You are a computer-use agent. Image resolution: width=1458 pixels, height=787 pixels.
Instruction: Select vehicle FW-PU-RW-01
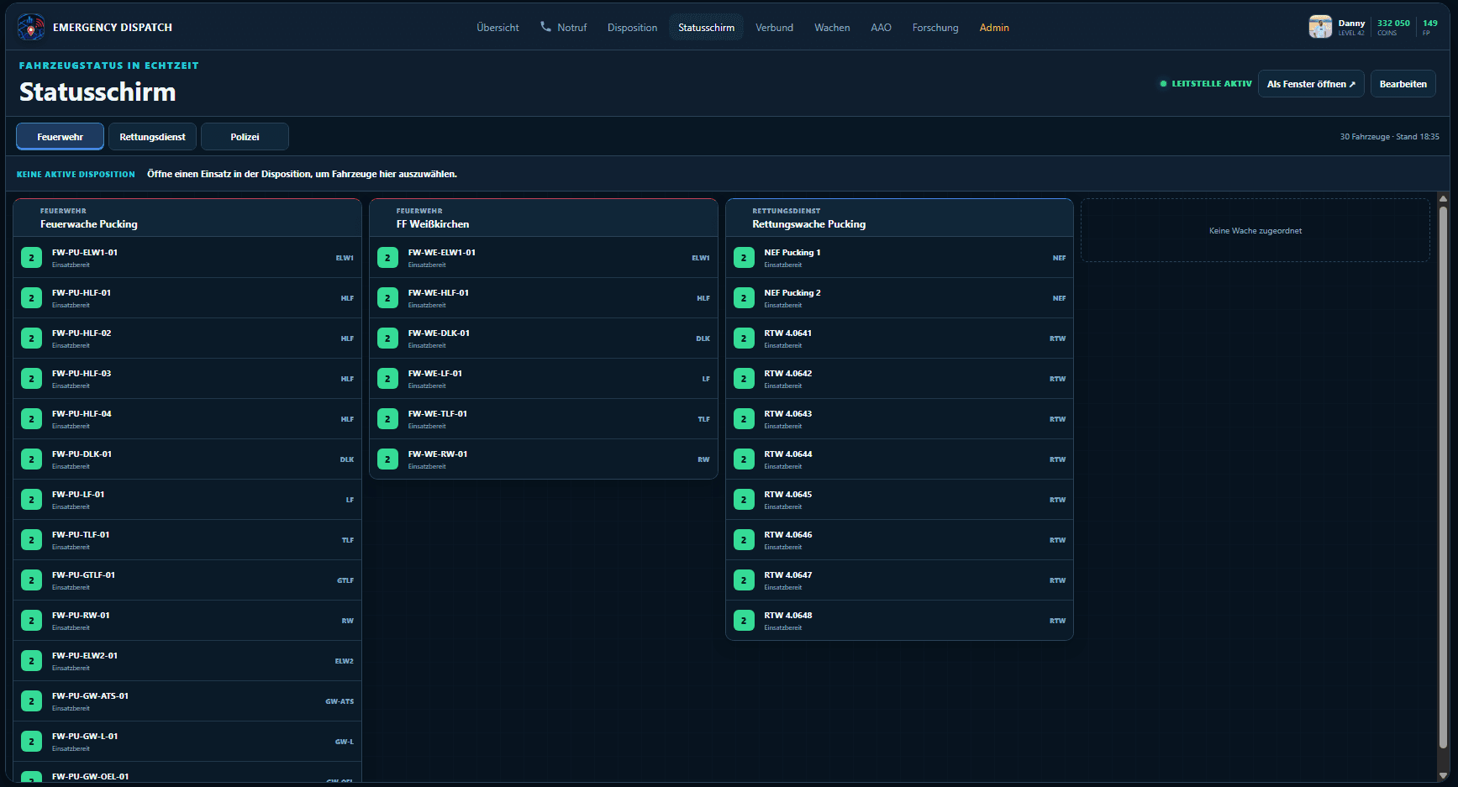click(187, 621)
